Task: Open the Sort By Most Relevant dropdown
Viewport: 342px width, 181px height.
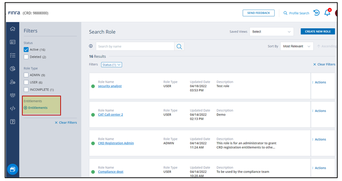Action: (x=297, y=46)
